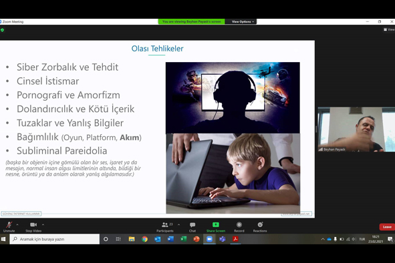This screenshot has width=395, height=263.
Task: Open Windows Start menu
Action: (3, 239)
